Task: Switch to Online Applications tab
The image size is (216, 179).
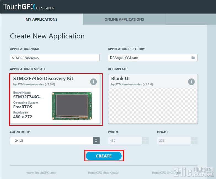Action: 124,19
